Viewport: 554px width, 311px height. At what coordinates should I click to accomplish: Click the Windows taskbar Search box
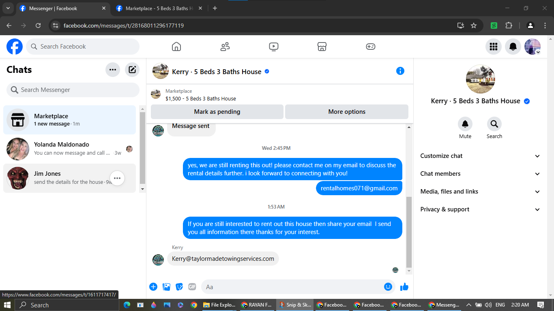(x=66, y=305)
